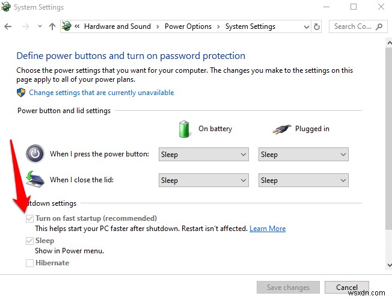Open Change settings that are currently unavailable
This screenshot has height=299, width=392.
click(101, 93)
